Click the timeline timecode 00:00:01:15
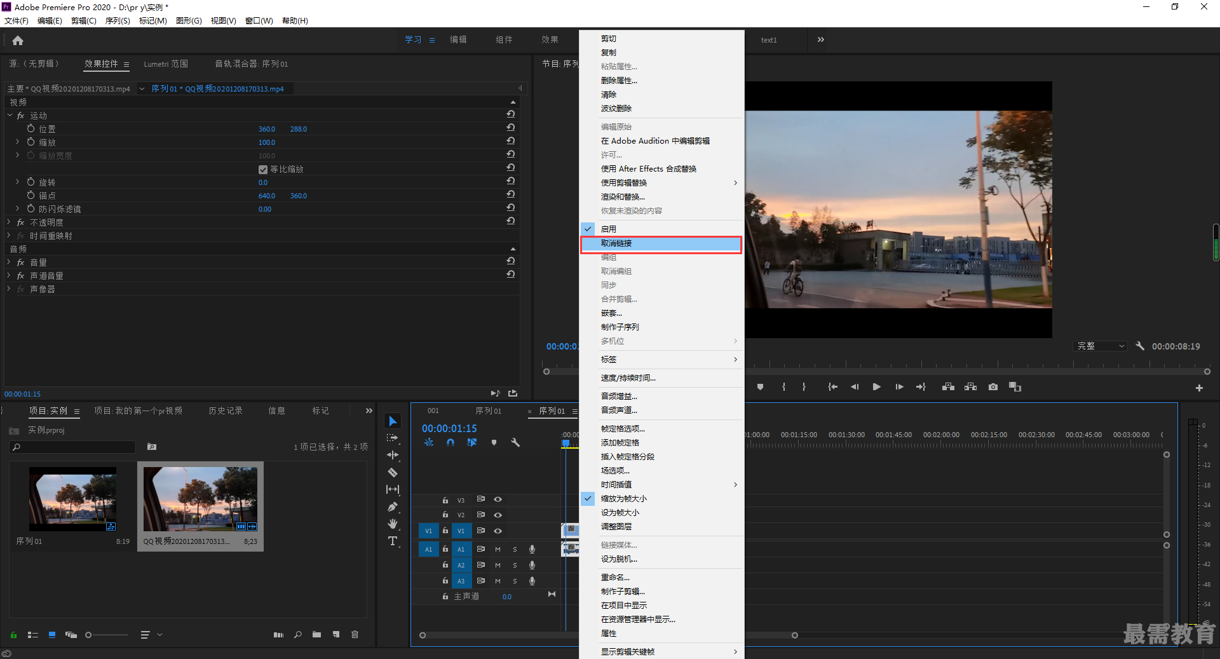1220x659 pixels. pyautogui.click(x=449, y=429)
